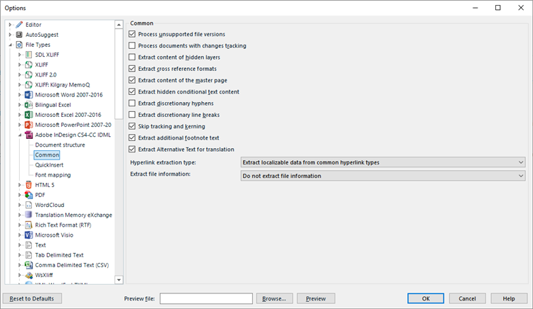Enable Process documents with changes tracking
This screenshot has height=309, width=533.
[x=132, y=45]
